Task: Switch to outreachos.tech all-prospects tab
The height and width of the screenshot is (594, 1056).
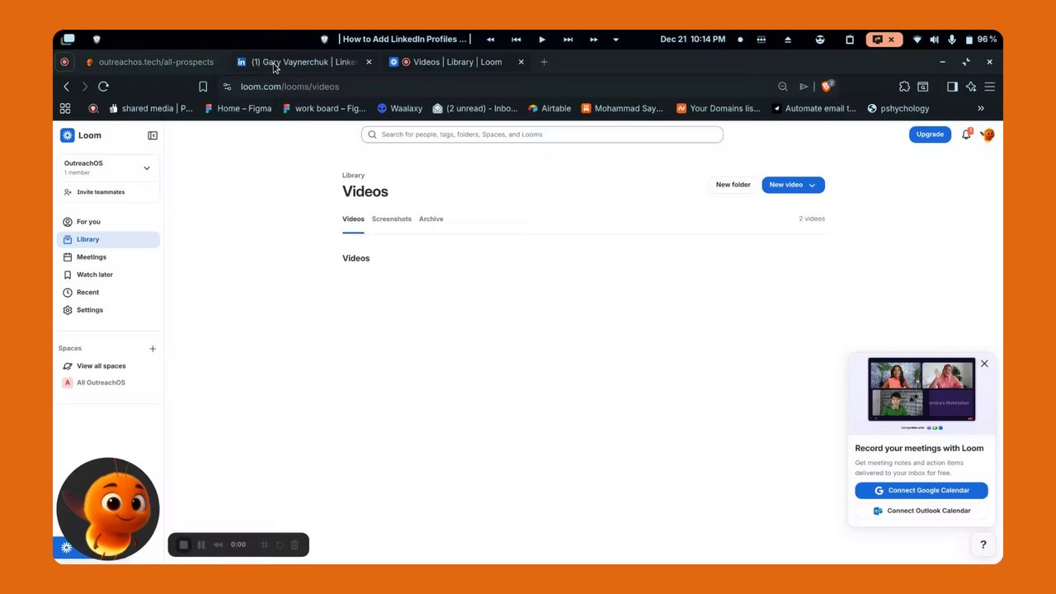Action: pyautogui.click(x=148, y=62)
